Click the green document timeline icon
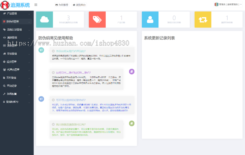The width and height of the screenshot is (245, 155). [x=131, y=123]
